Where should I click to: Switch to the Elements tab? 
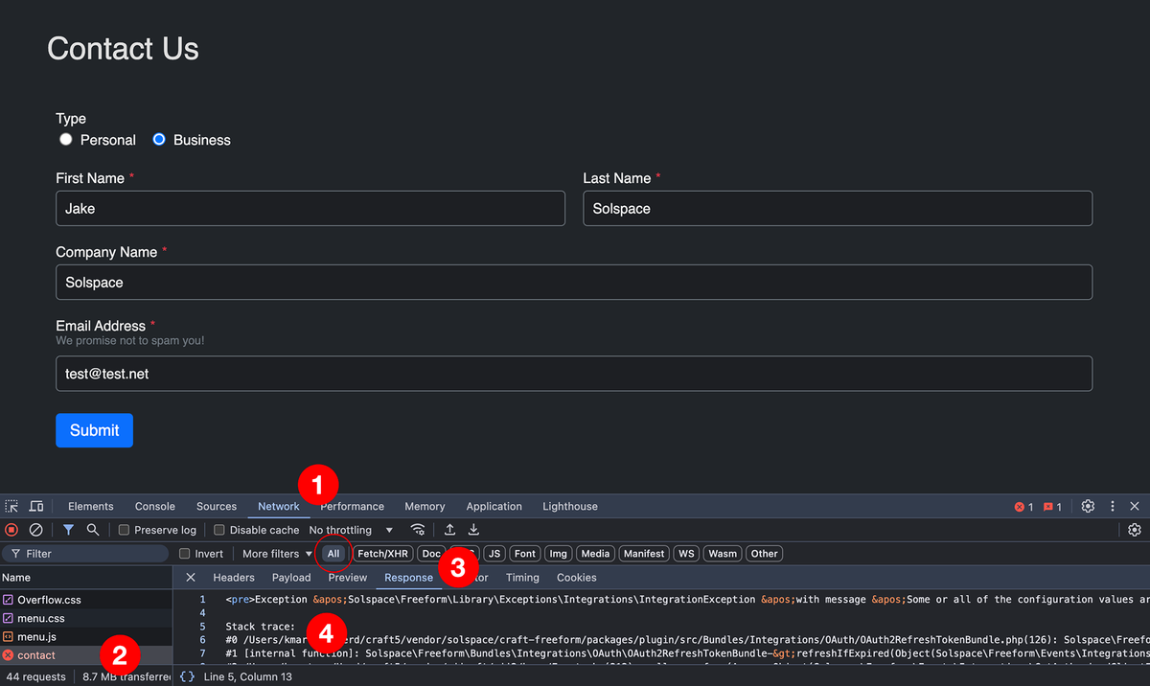(91, 506)
